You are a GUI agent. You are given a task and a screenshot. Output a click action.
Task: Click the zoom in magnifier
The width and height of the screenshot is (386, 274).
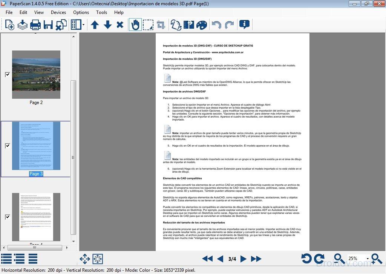[377, 259]
